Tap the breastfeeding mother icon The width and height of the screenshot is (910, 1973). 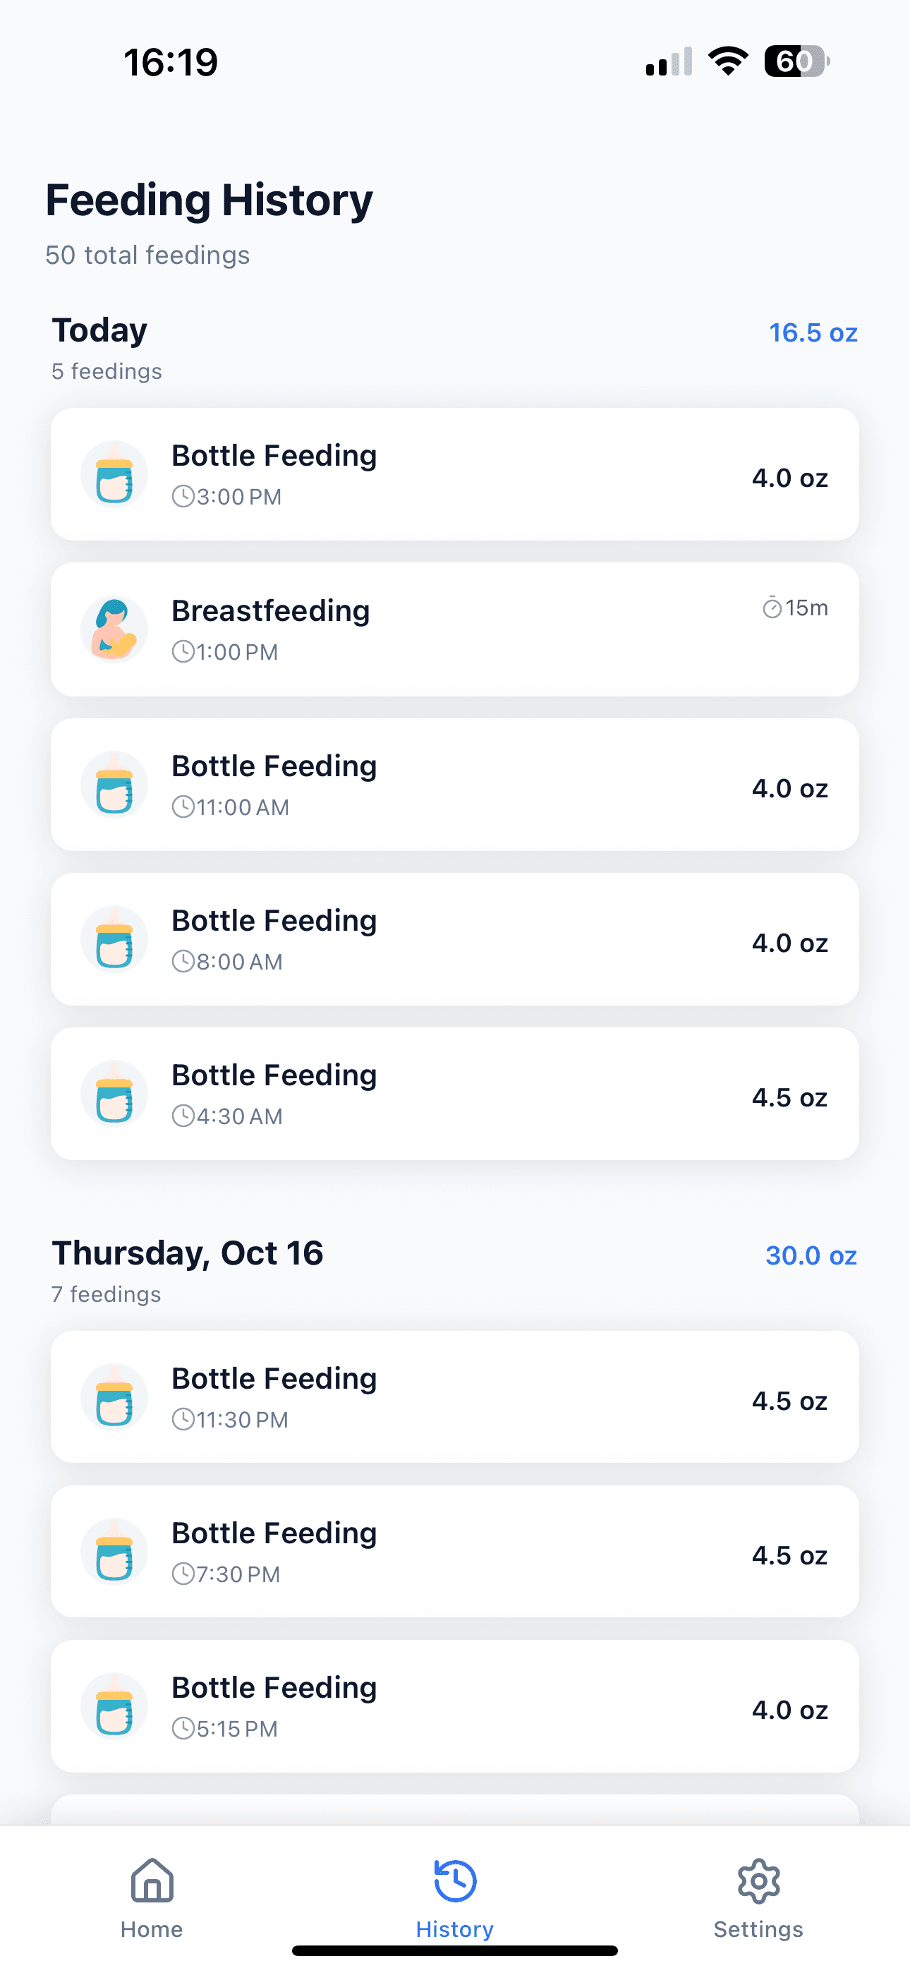point(114,629)
